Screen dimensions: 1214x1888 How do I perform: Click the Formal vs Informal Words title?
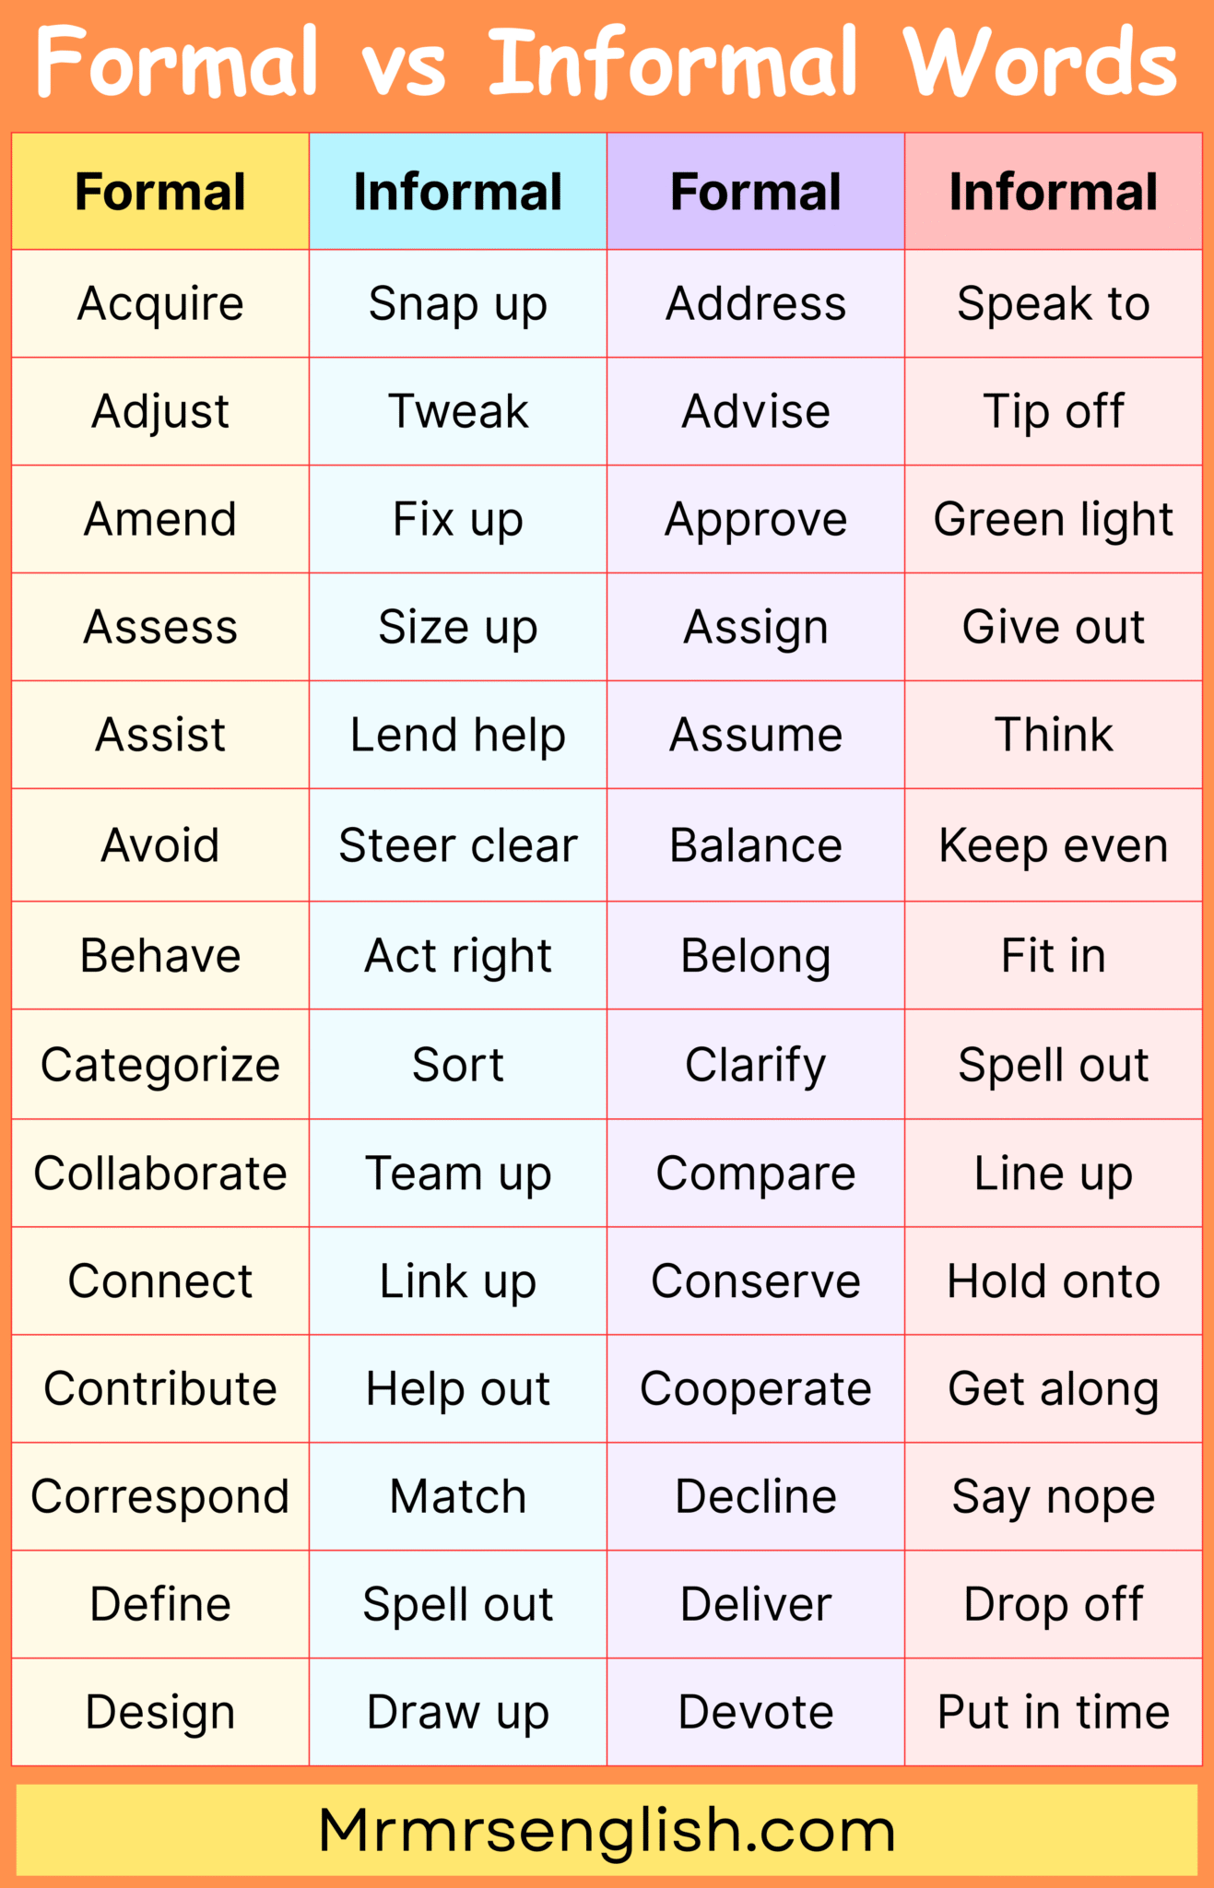click(x=607, y=63)
